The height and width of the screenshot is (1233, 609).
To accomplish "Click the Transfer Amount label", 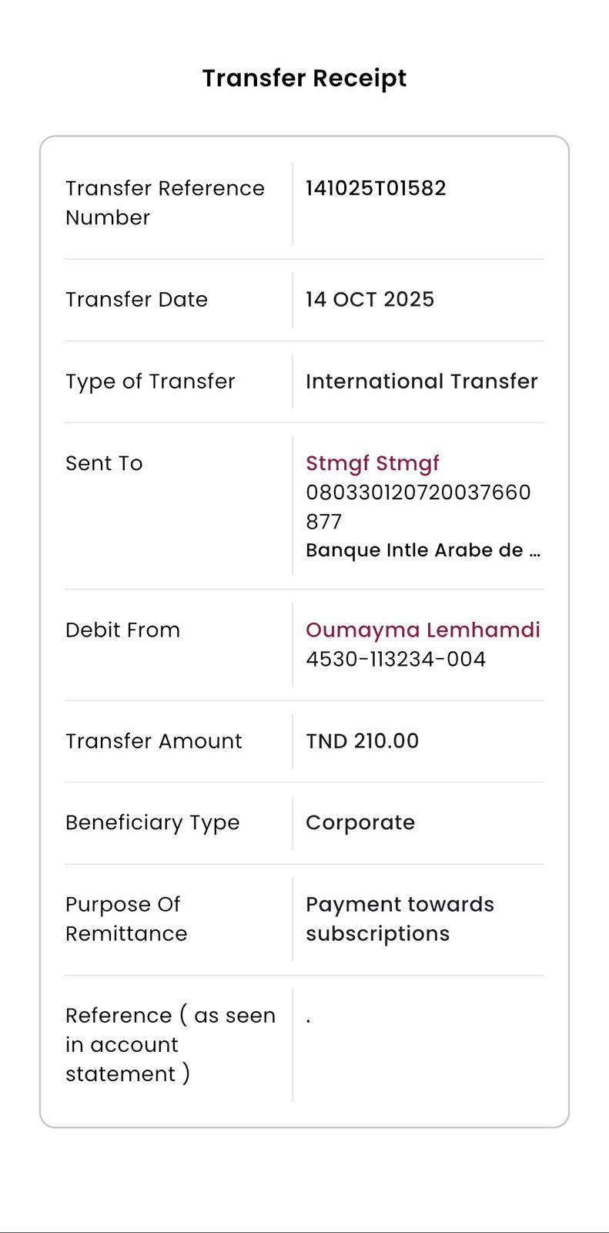I will tap(154, 741).
